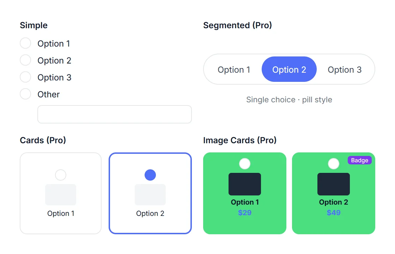The height and width of the screenshot is (254, 395).
Task: Select white radio on $29 image card
Action: (245, 164)
